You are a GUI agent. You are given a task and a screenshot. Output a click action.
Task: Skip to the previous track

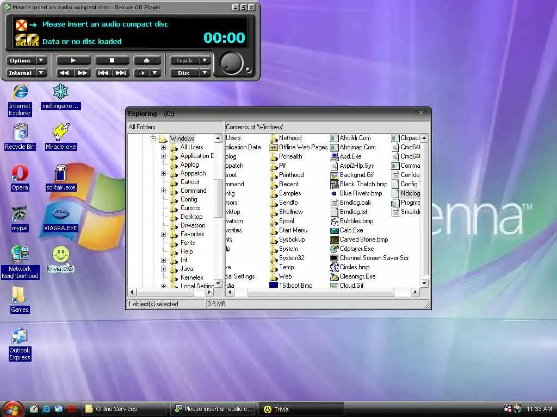(x=103, y=73)
